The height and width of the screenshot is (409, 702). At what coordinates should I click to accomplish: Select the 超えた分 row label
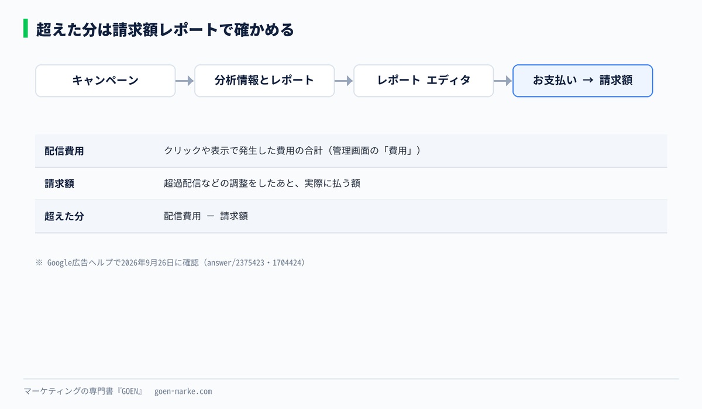click(x=64, y=216)
